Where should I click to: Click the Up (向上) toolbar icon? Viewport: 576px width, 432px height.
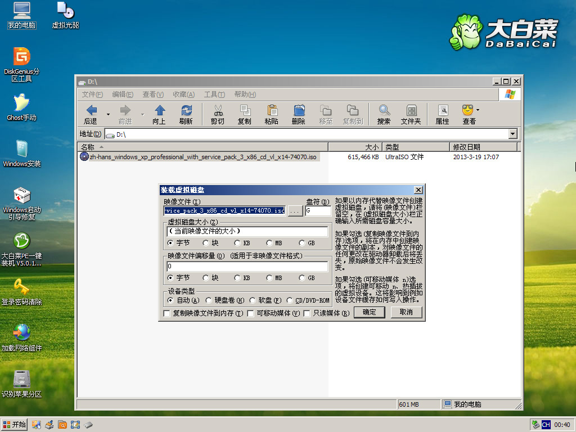(159, 114)
